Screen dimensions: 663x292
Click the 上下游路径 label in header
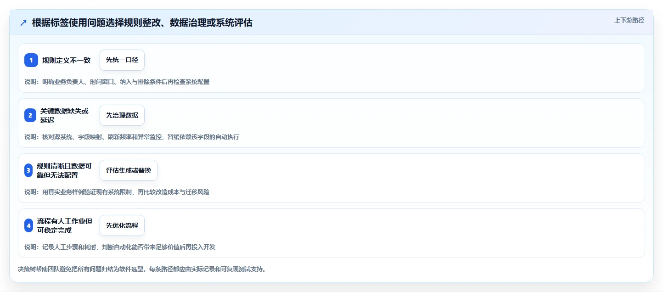[x=629, y=20]
